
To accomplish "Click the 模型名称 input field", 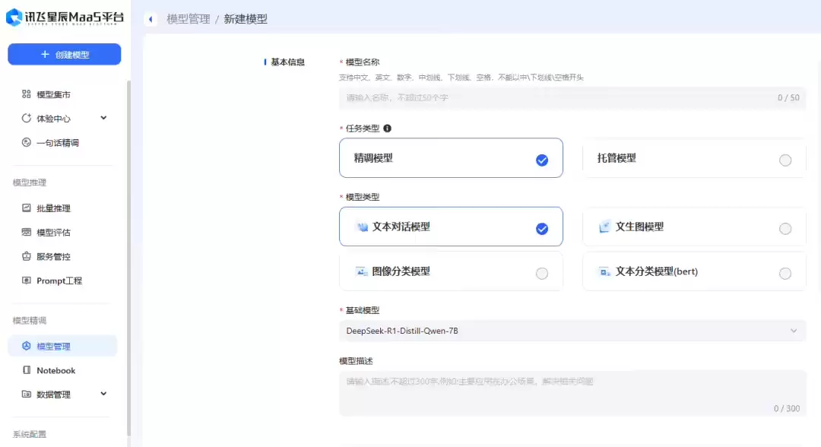I will point(570,97).
